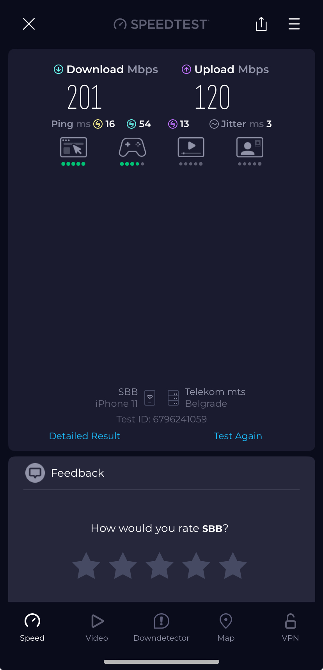This screenshot has width=323, height=670.
Task: Open the Downdetector tab
Action: (161, 627)
